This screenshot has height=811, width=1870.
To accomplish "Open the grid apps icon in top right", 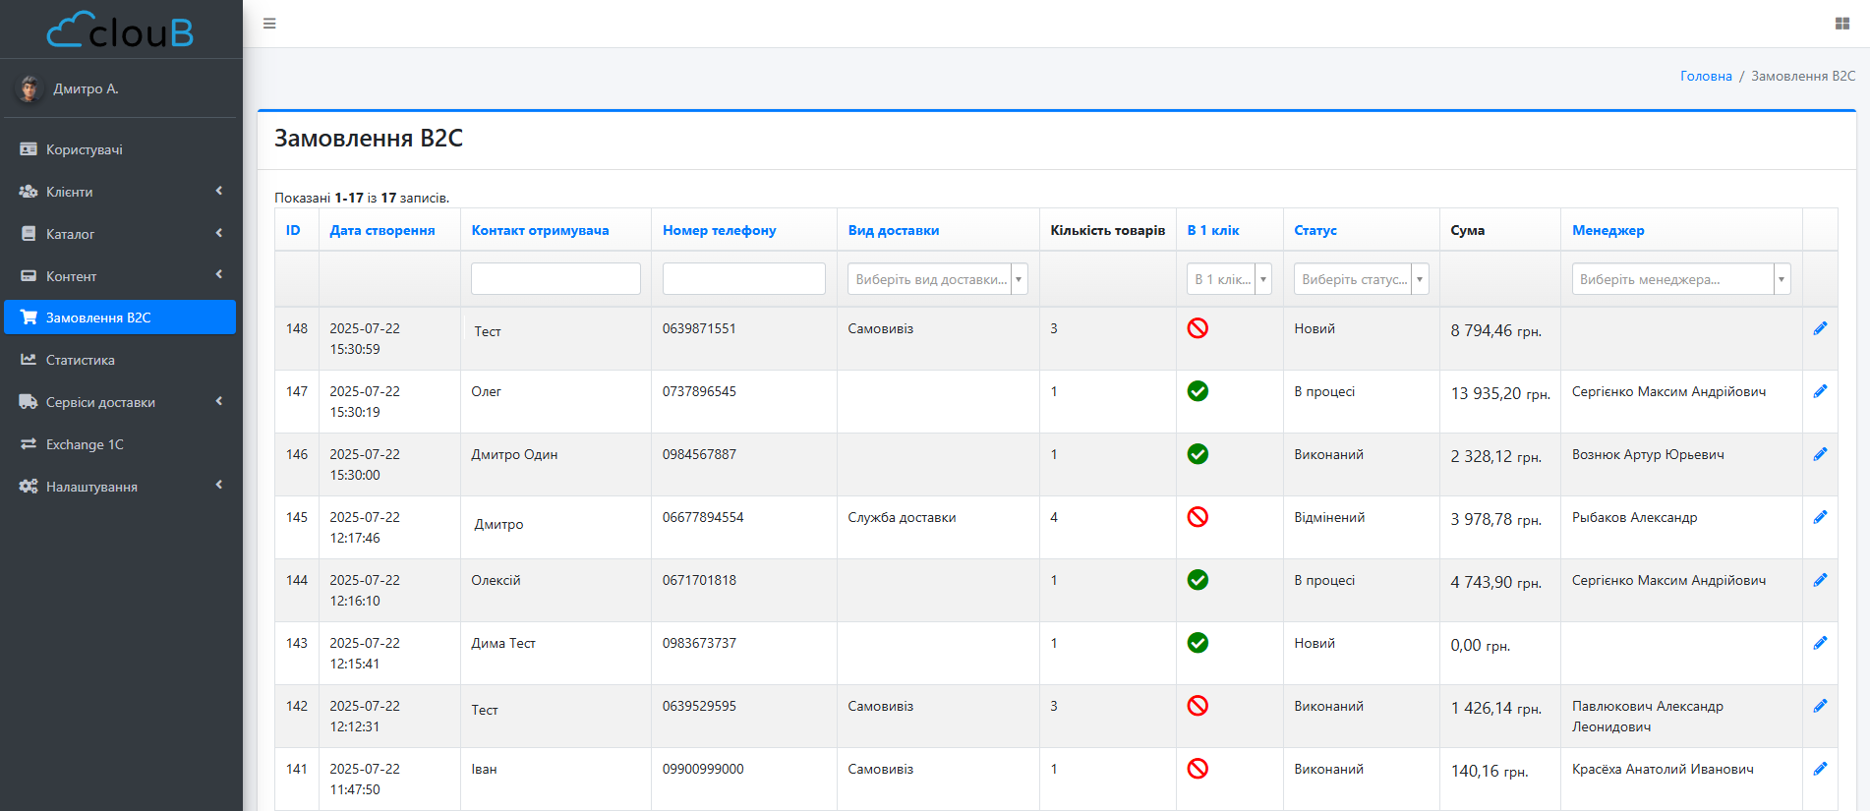I will (1841, 24).
